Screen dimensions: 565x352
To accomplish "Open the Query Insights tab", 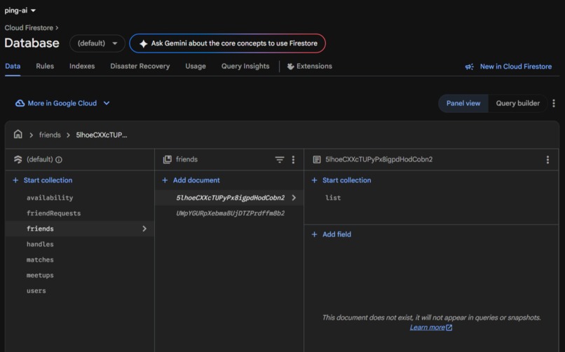I will [245, 67].
